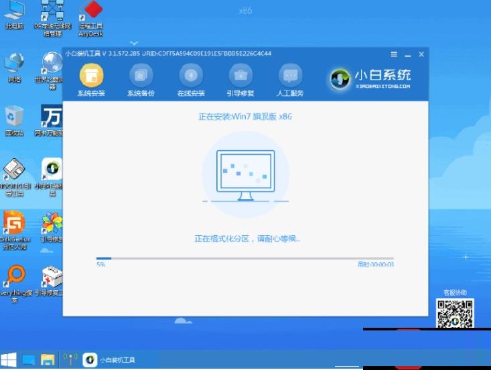Viewport: 491px width, 370px height.
Task: Open the 网络 desktop icon
Action: point(14,68)
